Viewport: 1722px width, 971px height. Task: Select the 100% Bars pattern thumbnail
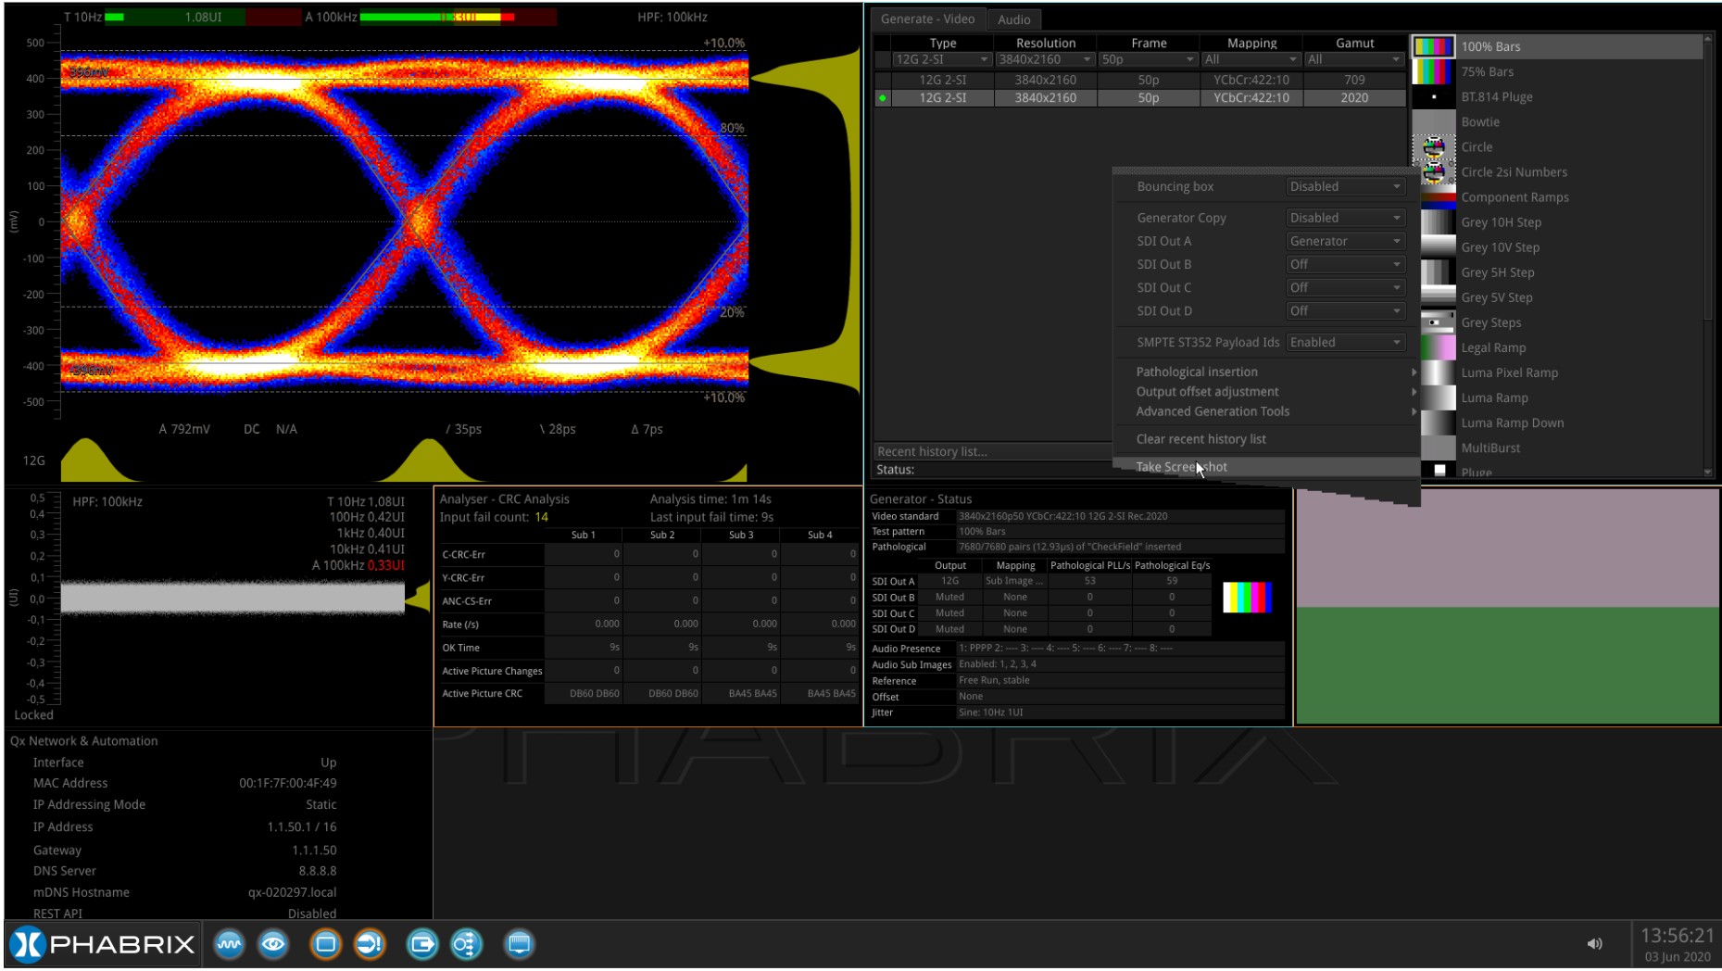1433,46
